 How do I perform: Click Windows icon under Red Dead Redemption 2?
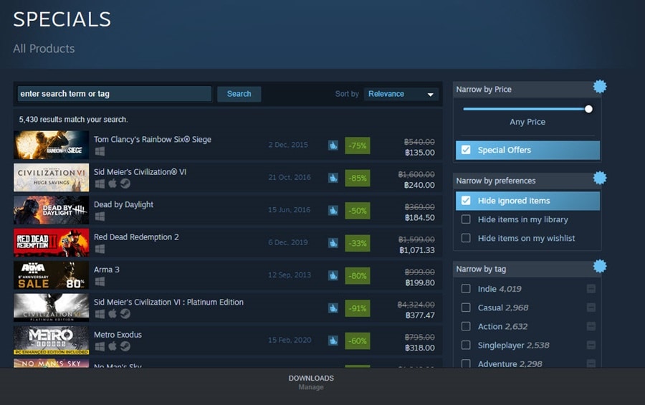click(100, 249)
